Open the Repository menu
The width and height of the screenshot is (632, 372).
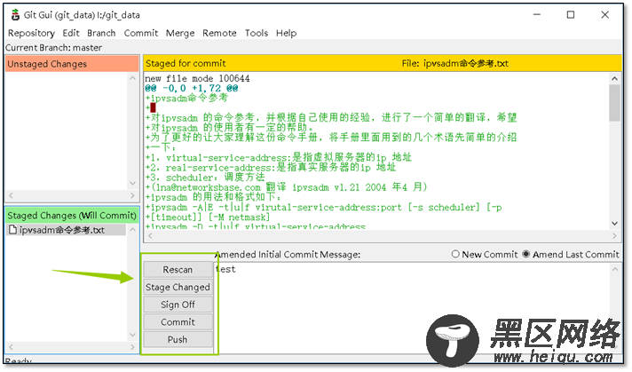point(31,33)
